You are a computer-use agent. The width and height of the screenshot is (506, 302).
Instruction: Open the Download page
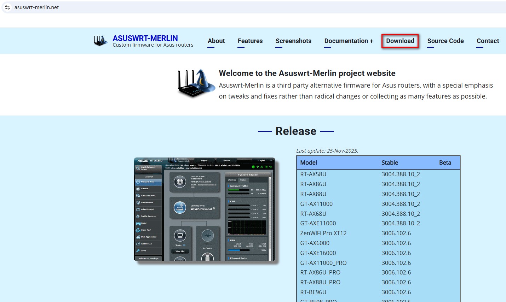click(x=400, y=41)
